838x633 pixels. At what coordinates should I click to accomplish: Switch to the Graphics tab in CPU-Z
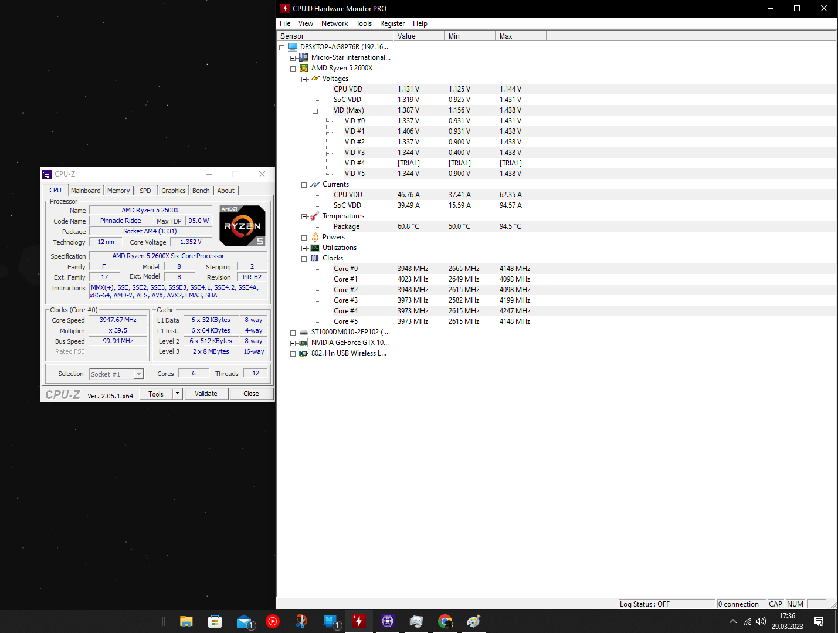click(174, 191)
